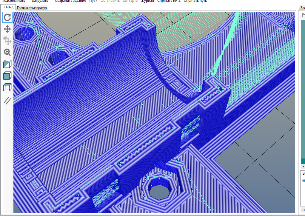Toggle Спрятать путь travel moves
Image resolution: width=305 pixels, height=217 pixels.
pos(195,1)
